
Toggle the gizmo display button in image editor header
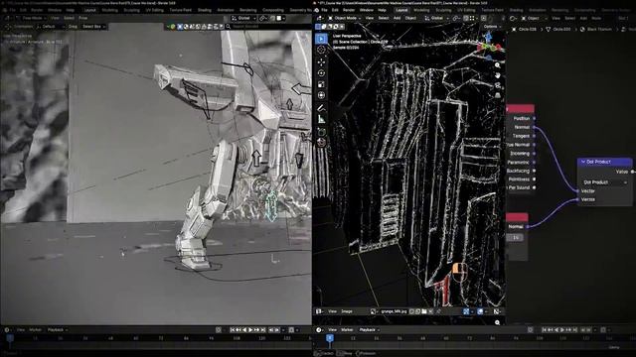click(466, 311)
